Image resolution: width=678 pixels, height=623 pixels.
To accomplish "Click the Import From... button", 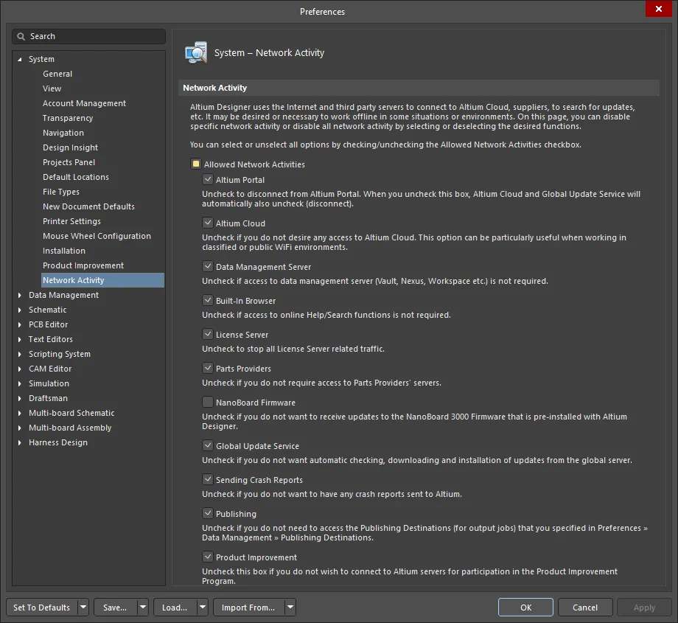I will 249,607.
